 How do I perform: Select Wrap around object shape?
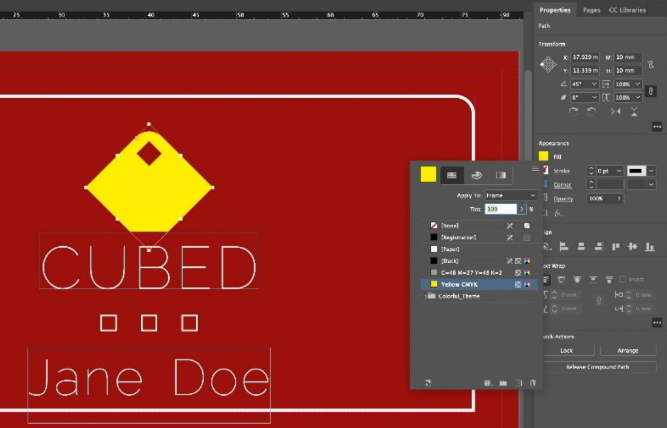577,279
